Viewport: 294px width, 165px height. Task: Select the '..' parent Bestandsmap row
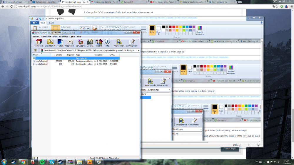[76, 58]
